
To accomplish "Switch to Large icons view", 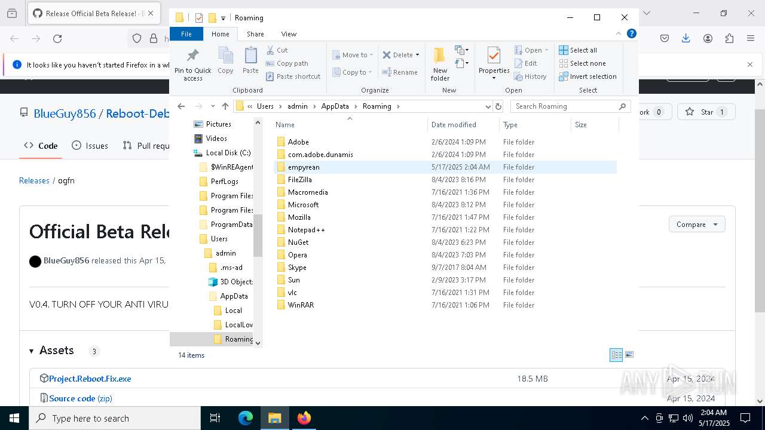I will click(x=629, y=355).
